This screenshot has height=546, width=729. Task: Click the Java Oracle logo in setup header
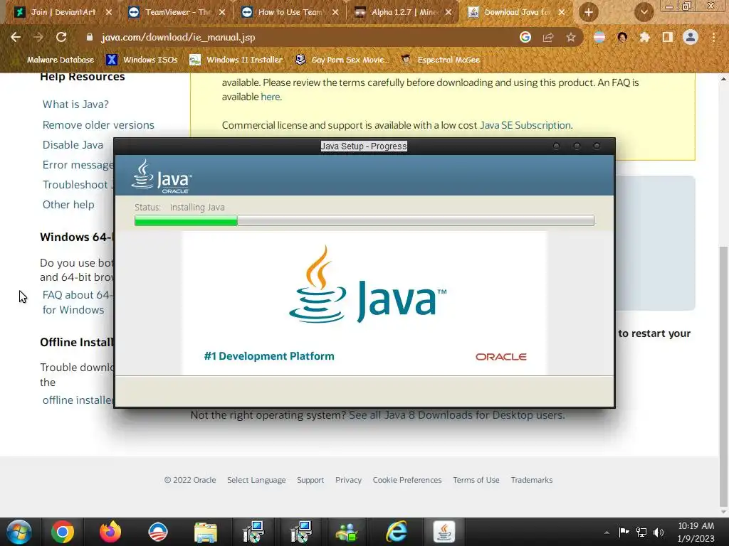[162, 176]
